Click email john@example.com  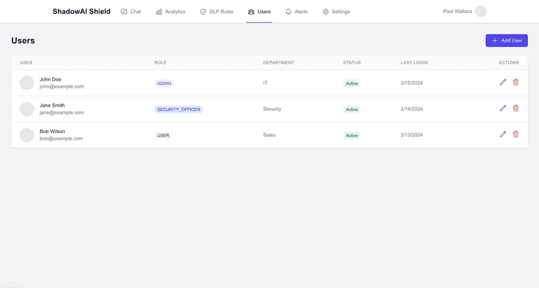(x=62, y=86)
